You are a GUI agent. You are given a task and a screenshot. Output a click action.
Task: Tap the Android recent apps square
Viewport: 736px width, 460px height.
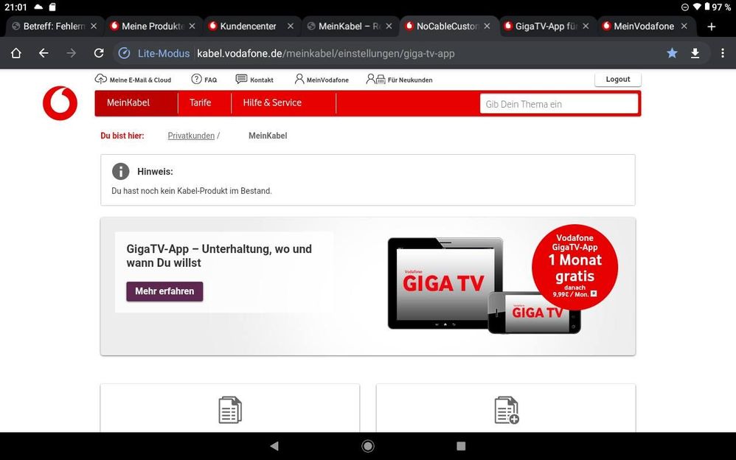(x=462, y=445)
